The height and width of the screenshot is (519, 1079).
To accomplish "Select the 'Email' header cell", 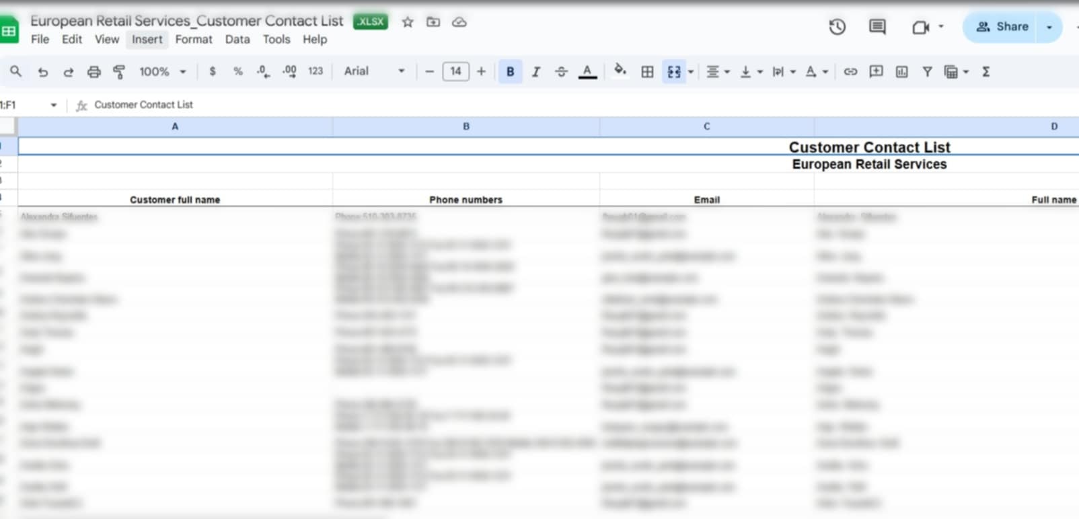I will point(706,199).
